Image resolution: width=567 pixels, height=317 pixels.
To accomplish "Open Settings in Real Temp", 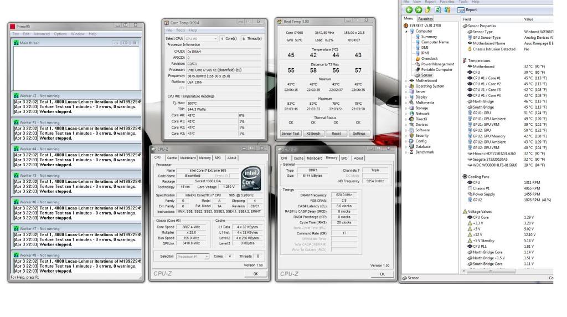I will click(x=359, y=134).
